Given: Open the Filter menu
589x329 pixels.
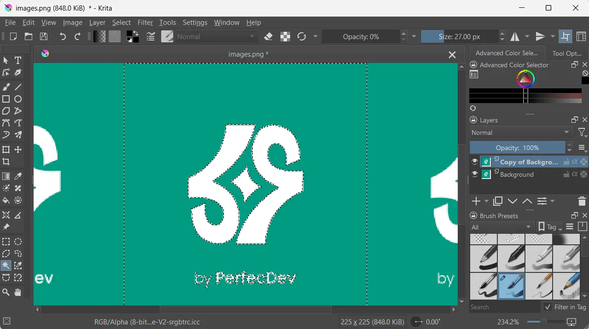Looking at the screenshot, I should point(145,23).
